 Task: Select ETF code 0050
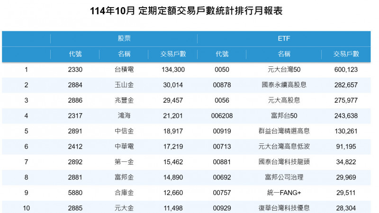click(x=222, y=70)
